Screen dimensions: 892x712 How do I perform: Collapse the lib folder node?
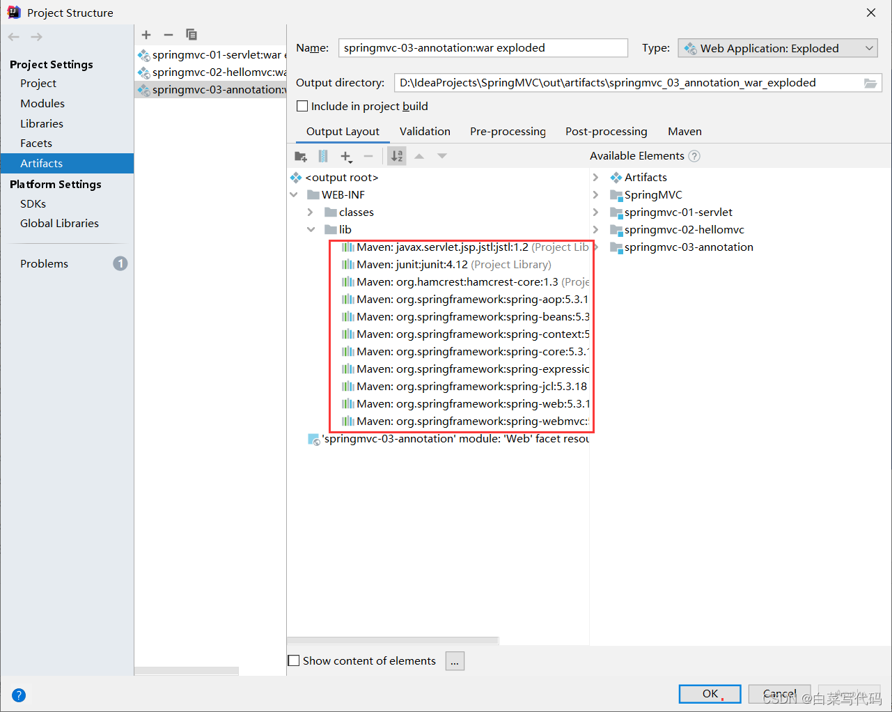tap(311, 230)
